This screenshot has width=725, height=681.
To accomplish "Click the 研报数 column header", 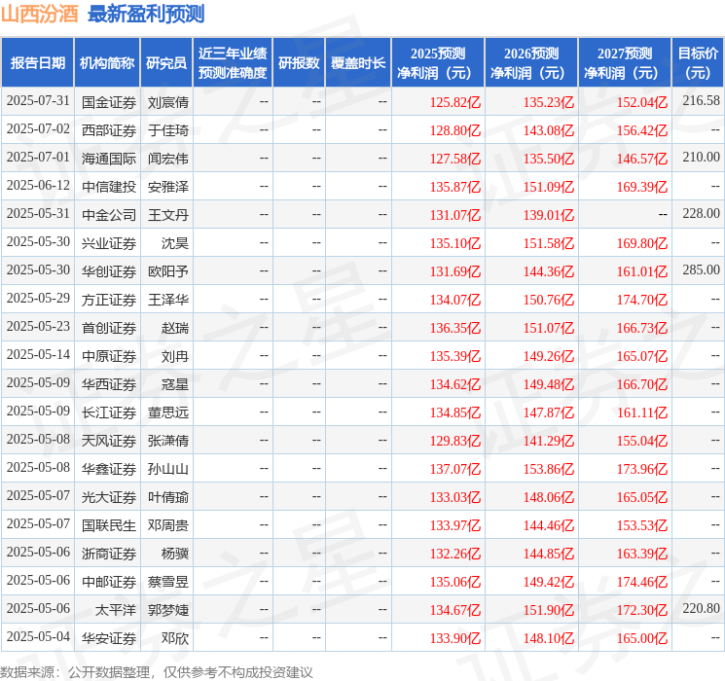I will [x=299, y=62].
